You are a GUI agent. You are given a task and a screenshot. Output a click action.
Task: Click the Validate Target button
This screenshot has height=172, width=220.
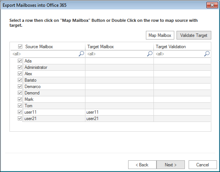point(194,35)
